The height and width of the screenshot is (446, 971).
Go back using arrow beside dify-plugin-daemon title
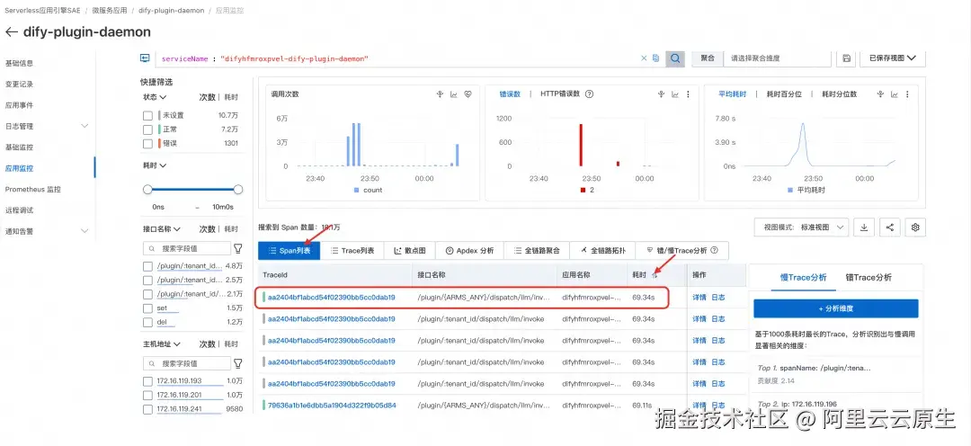point(11,31)
